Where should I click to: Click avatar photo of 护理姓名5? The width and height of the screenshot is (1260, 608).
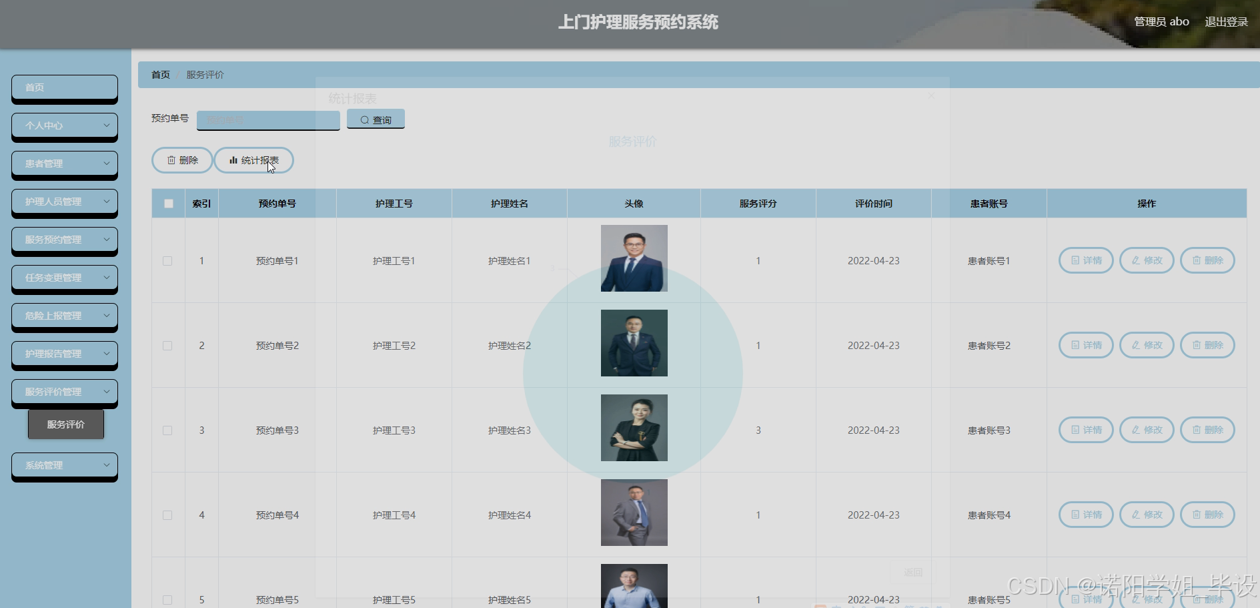(634, 586)
